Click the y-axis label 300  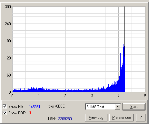coord(8,7)
